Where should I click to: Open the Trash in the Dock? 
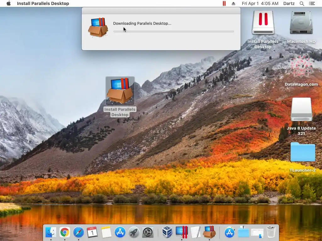(271, 232)
